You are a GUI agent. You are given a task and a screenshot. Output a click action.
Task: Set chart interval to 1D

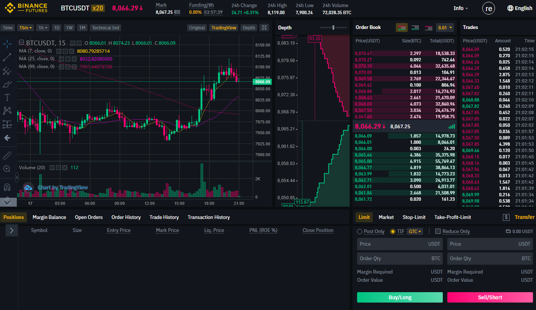[x=57, y=28]
